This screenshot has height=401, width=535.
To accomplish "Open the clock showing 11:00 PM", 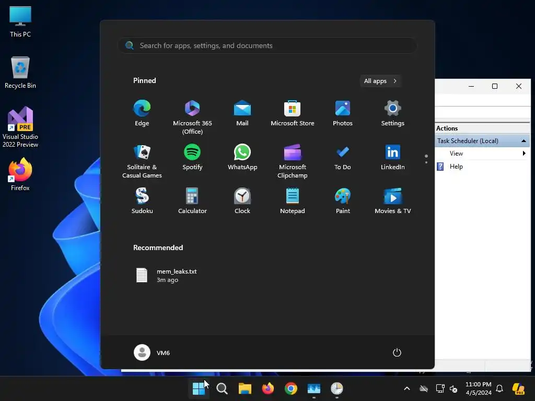I will pyautogui.click(x=479, y=388).
